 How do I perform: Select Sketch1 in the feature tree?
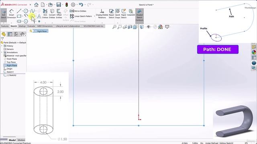click(8, 72)
